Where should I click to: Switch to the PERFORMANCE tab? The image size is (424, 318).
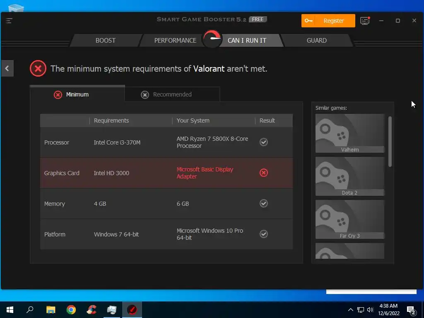click(175, 40)
